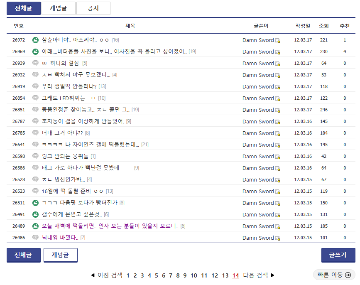The width and height of the screenshot is (360, 285).
Task: Open comment count [21] on post 26641
Action: point(144,145)
